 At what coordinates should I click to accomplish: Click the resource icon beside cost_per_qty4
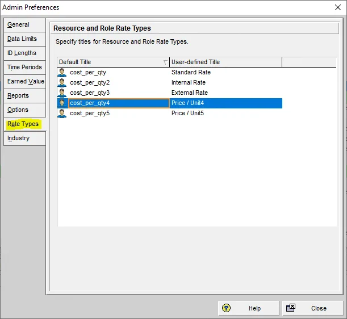click(x=62, y=103)
